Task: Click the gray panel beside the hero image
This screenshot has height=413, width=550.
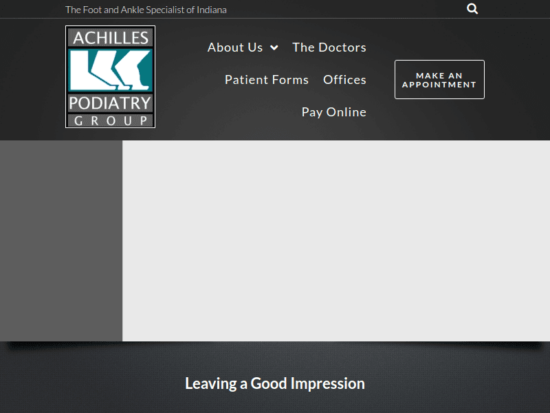Action: (61, 241)
